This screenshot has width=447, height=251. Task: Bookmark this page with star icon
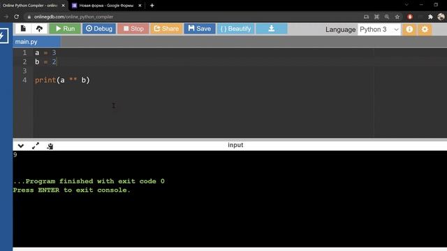[397, 17]
